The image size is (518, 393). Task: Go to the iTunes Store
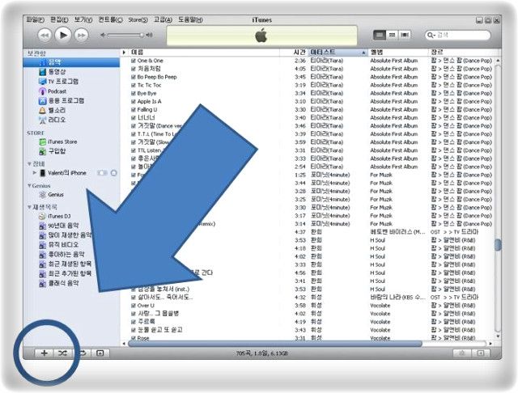tap(58, 142)
